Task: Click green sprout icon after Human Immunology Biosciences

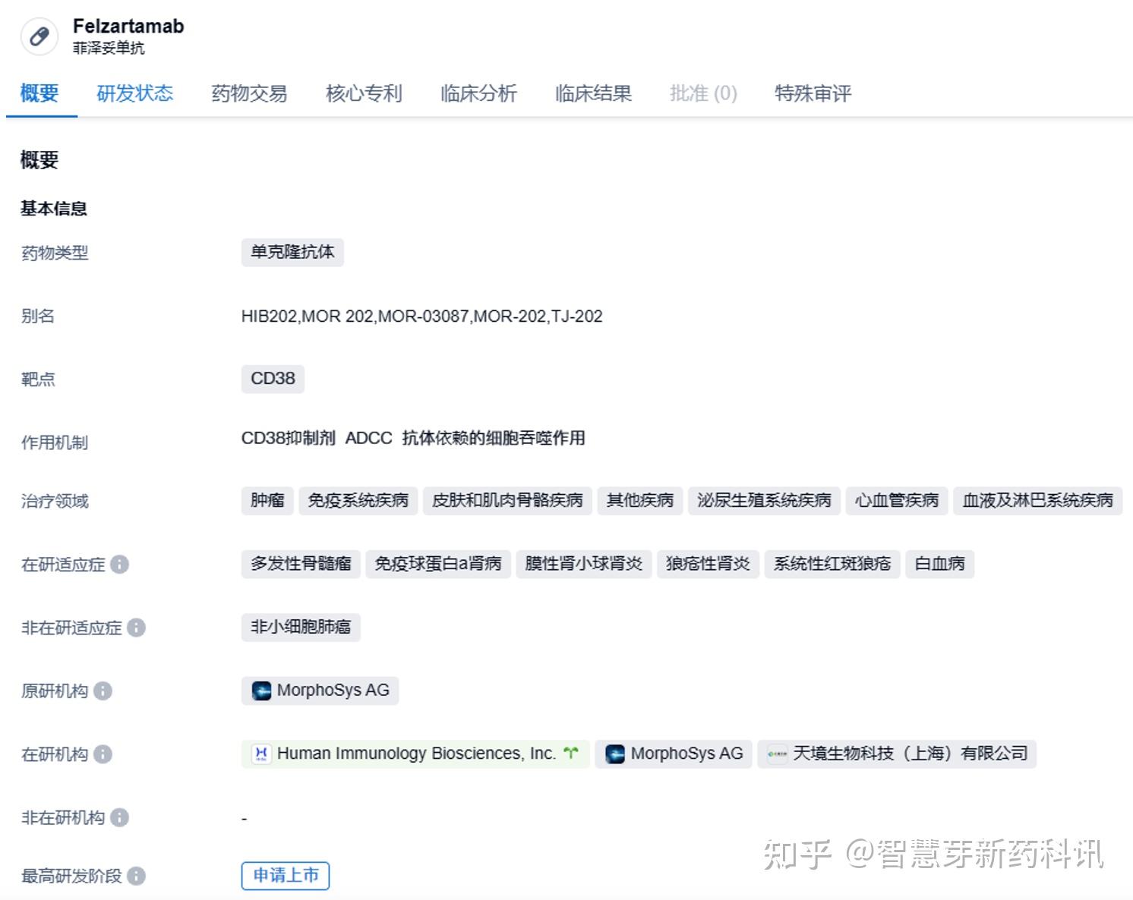Action: coord(571,753)
